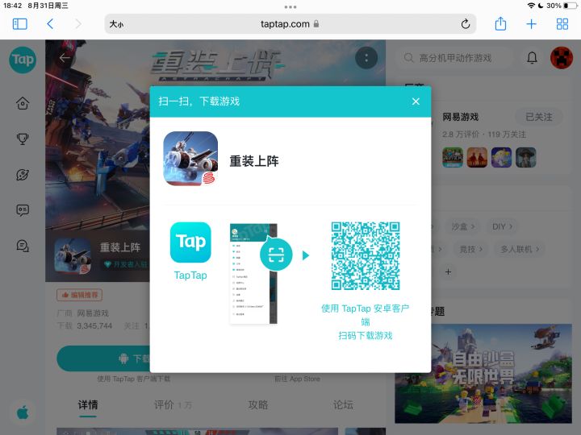The width and height of the screenshot is (581, 435).
Task: Open fourth NetEase game thumbnail
Action: point(526,157)
